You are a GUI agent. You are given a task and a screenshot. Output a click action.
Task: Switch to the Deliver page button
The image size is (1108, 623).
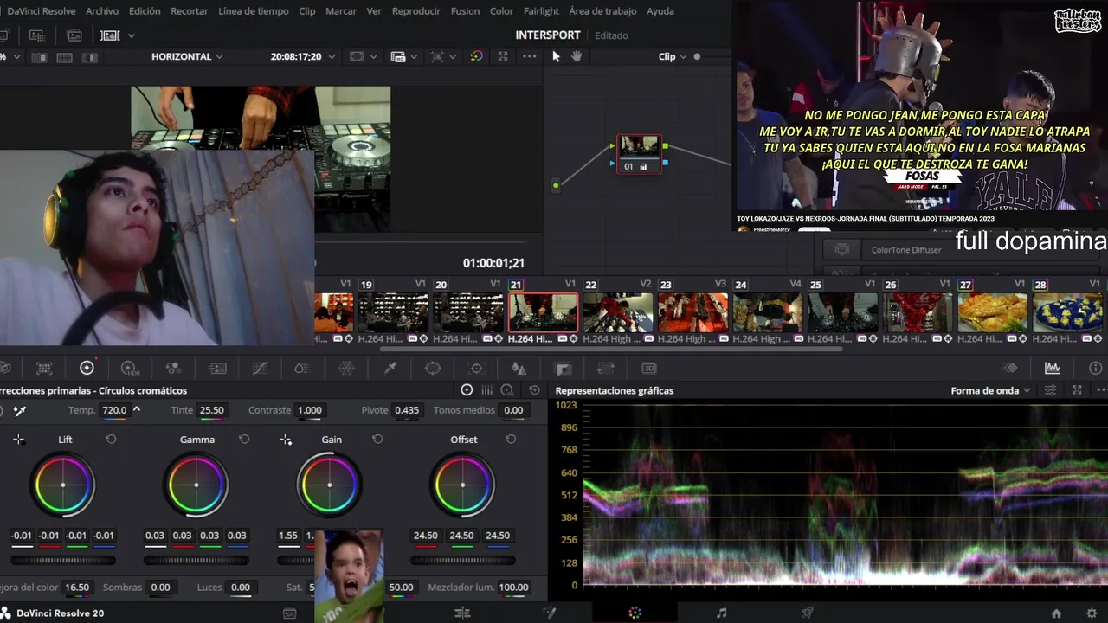[808, 613]
